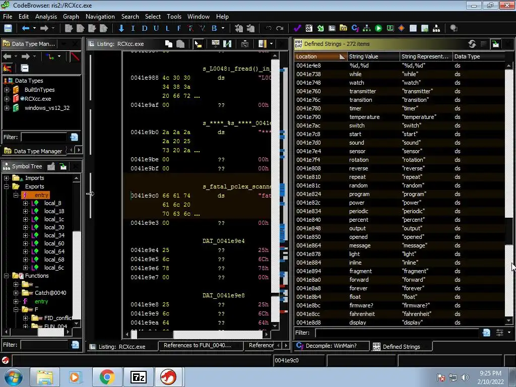Jump to next Instruction with the I icon

pyautogui.click(x=133, y=28)
